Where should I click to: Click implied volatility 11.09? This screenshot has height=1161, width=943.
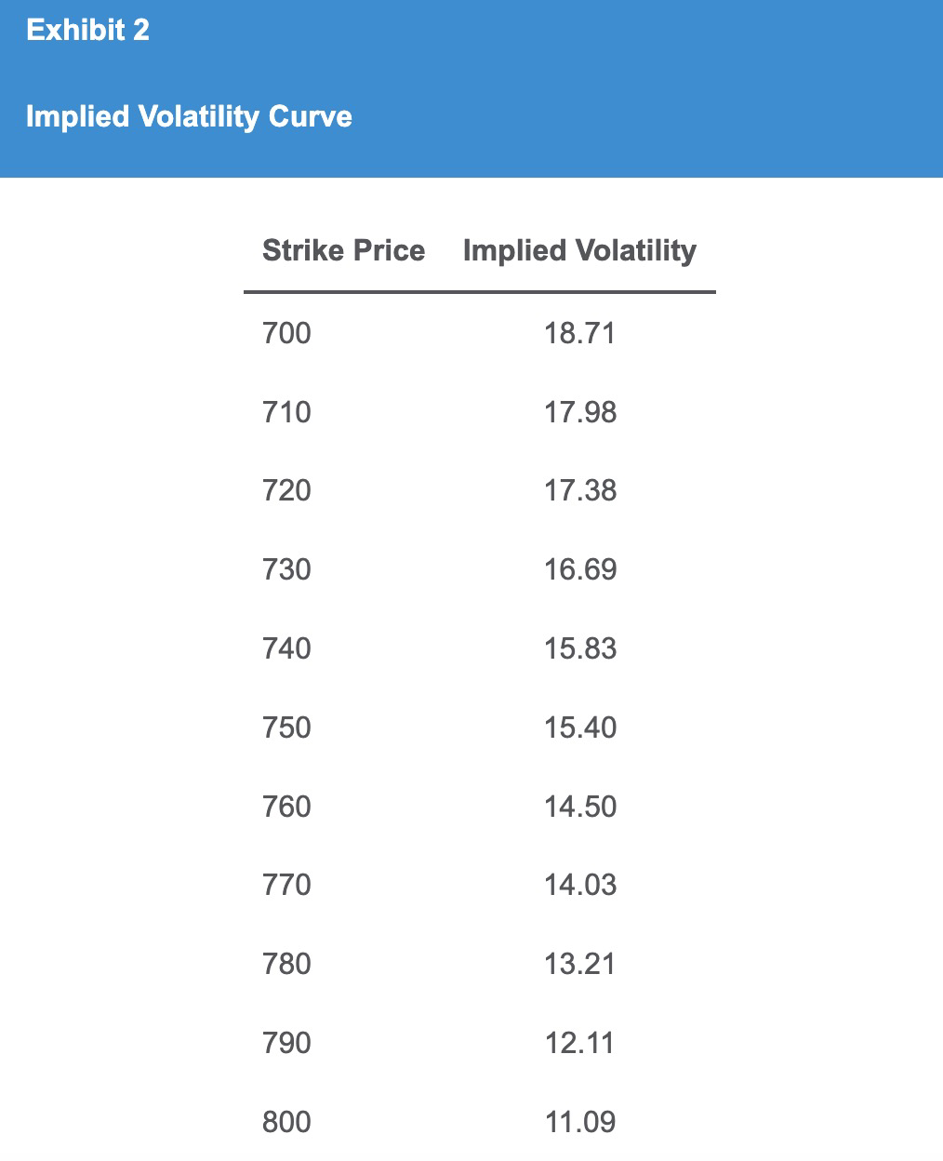click(579, 1122)
